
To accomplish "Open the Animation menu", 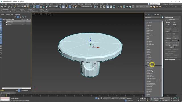I will click(x=41, y=4).
